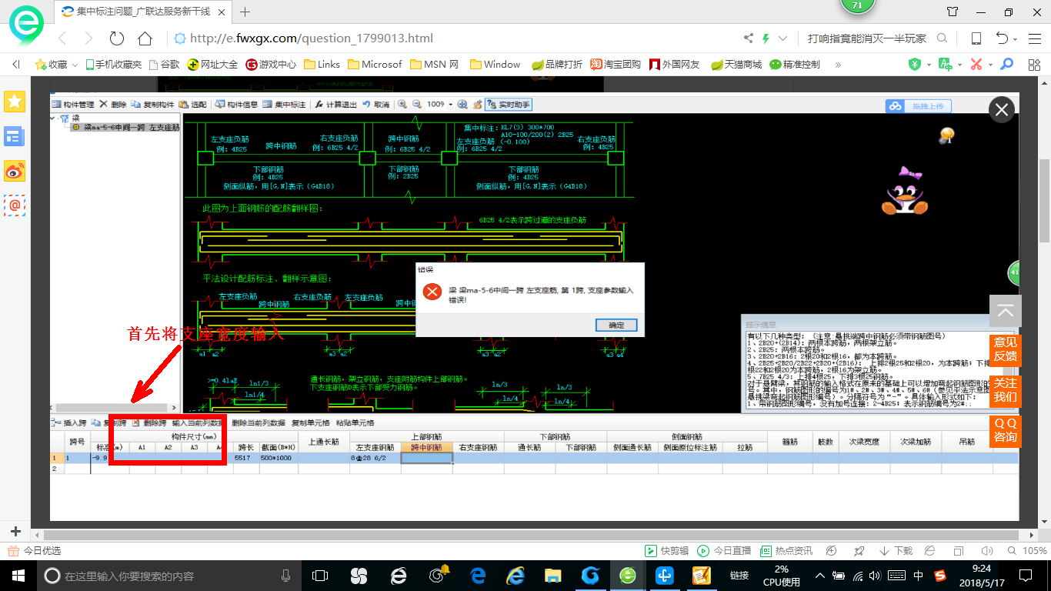Open the 精准控制 bookmark

(x=795, y=65)
